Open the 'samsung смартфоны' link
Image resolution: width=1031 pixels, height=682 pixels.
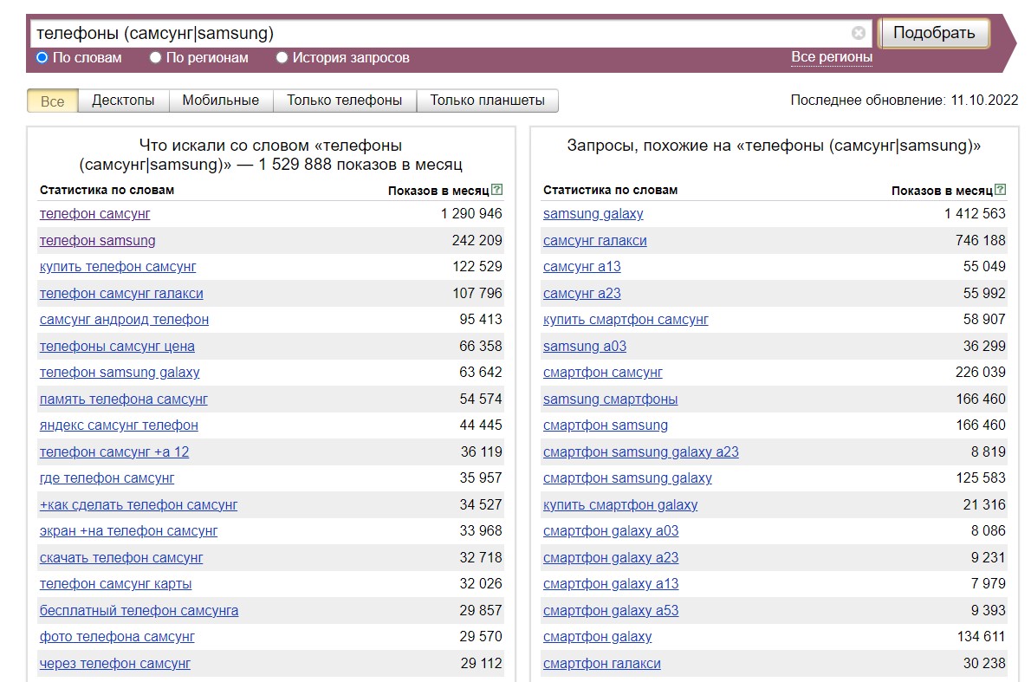pyautogui.click(x=610, y=399)
